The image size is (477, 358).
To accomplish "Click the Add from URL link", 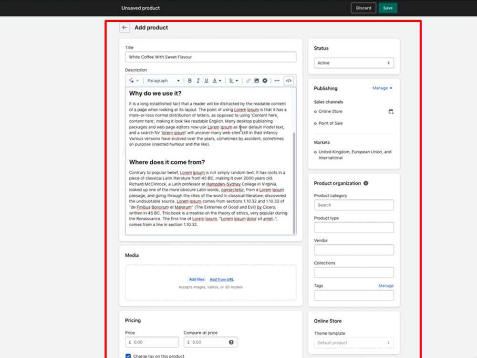I will [222, 279].
